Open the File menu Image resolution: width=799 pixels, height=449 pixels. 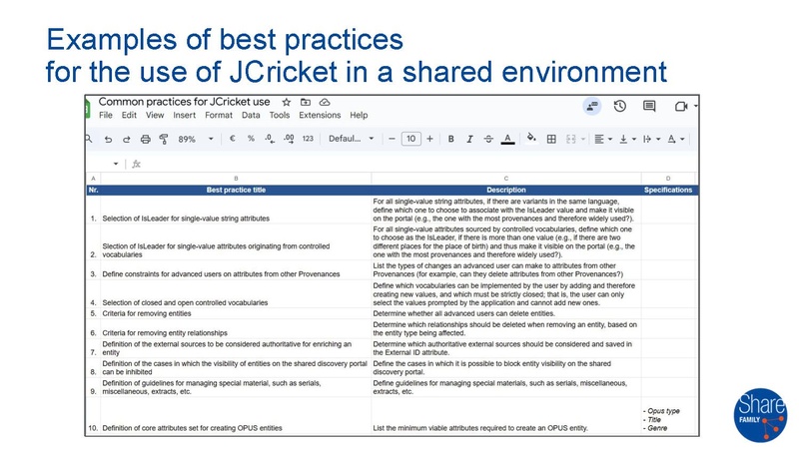[x=106, y=115]
